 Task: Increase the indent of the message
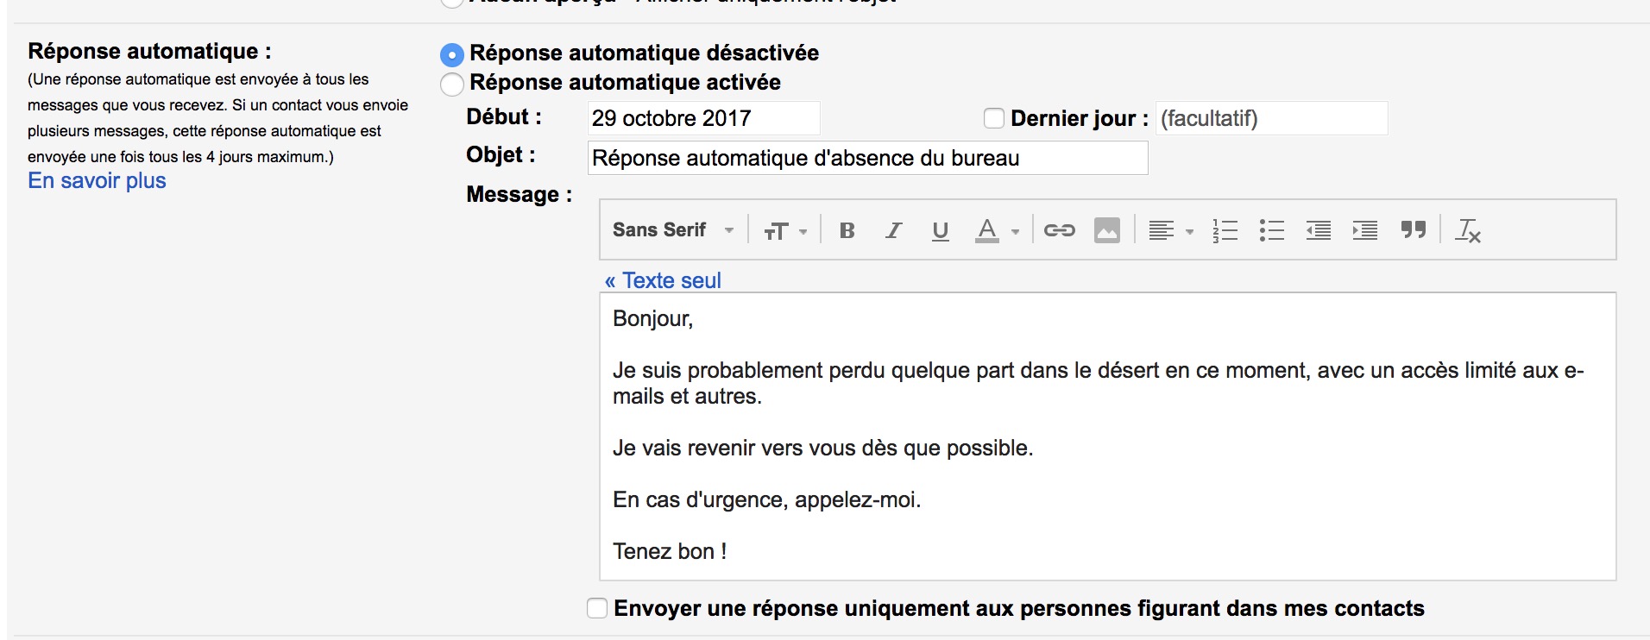tap(1365, 230)
